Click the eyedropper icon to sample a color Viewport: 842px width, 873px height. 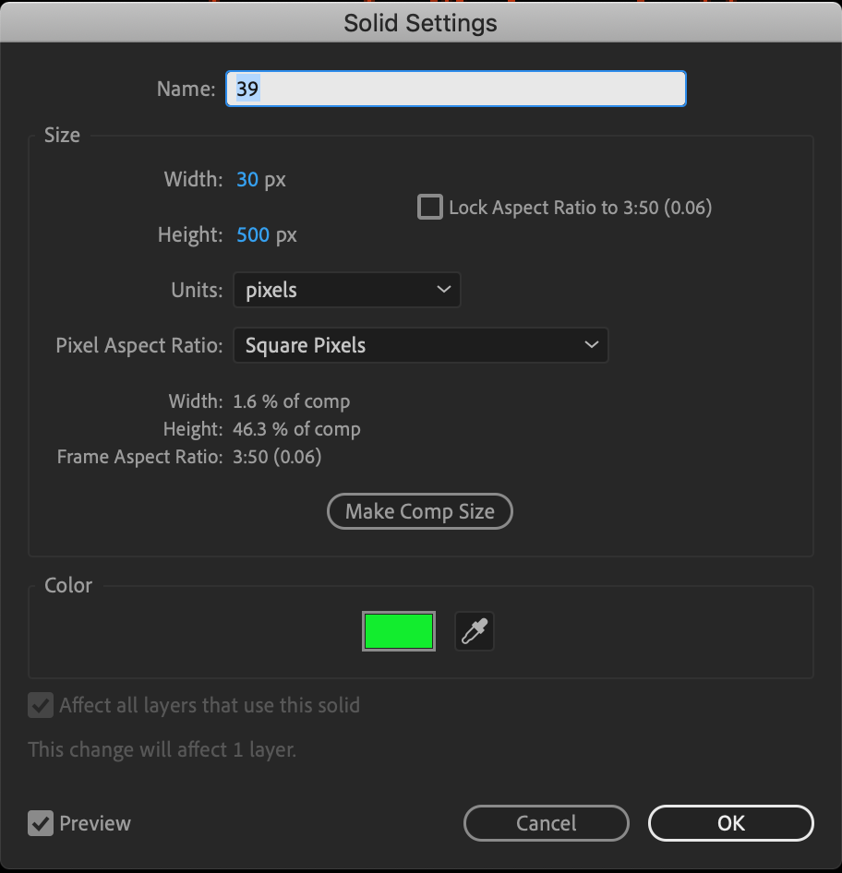(474, 631)
